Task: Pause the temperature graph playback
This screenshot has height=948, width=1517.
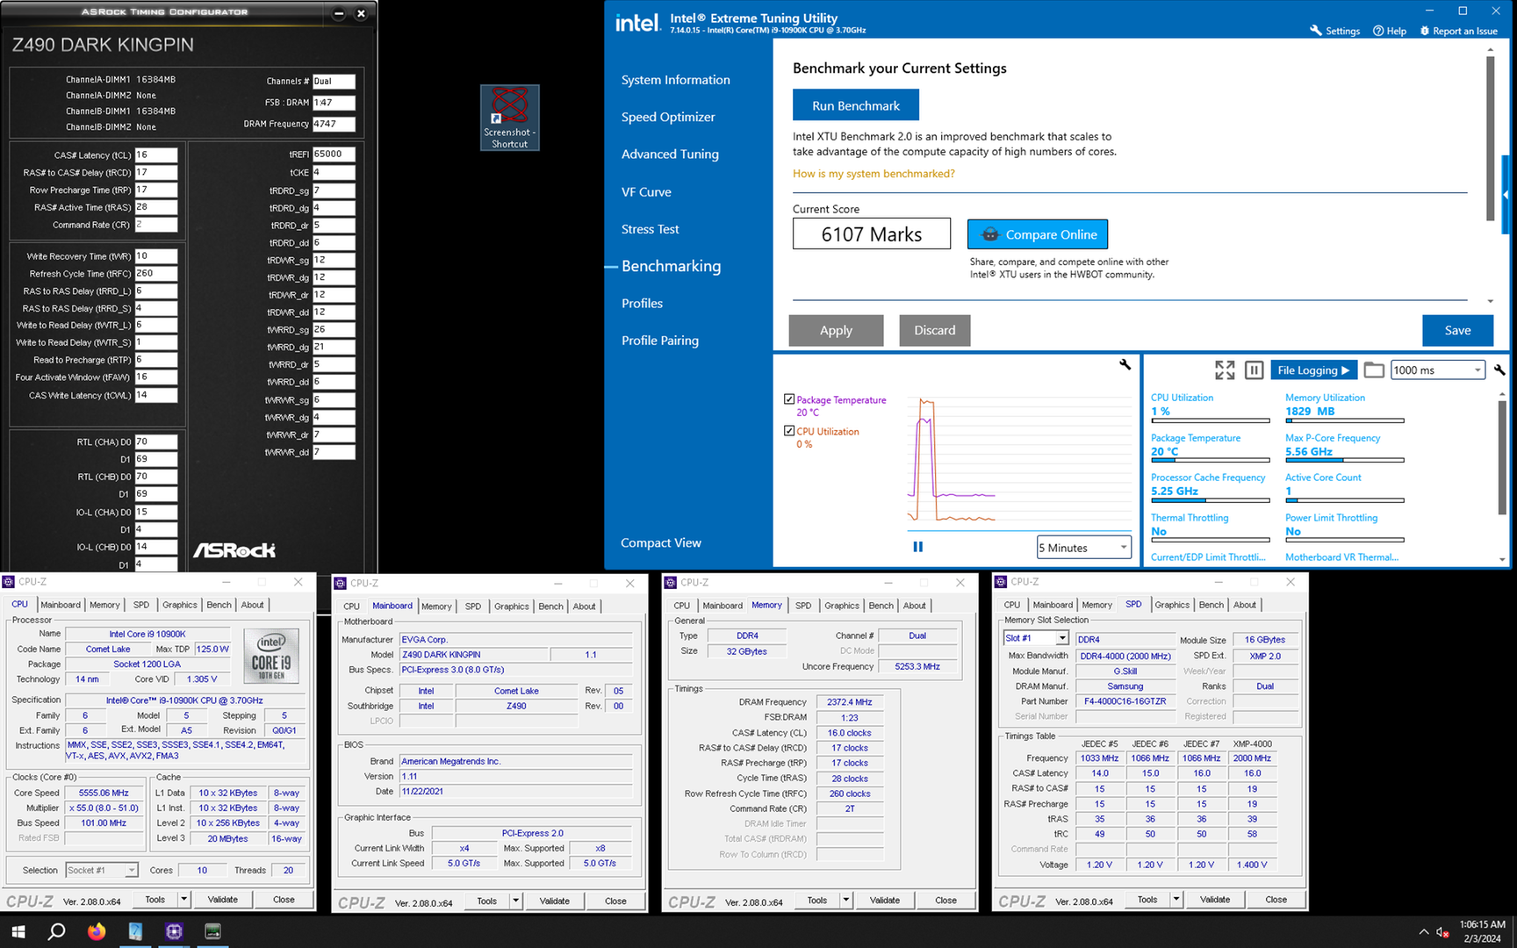Action: (x=918, y=547)
